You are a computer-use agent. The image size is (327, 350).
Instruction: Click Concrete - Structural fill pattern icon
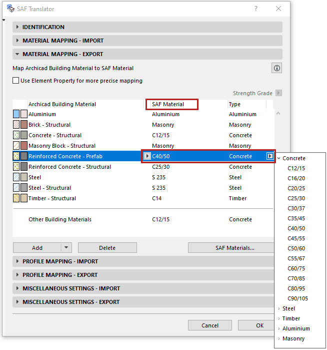16,135
